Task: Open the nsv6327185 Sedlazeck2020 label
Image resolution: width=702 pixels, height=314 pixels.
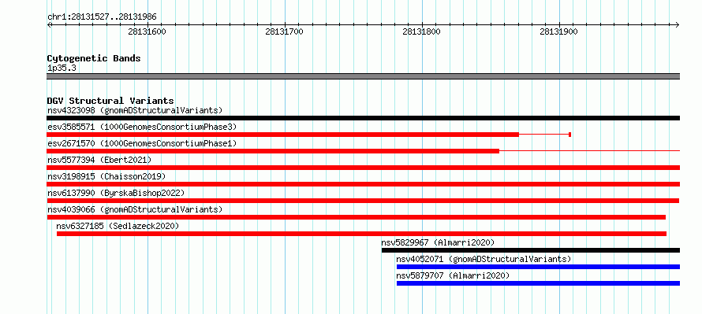Action: coord(118,226)
